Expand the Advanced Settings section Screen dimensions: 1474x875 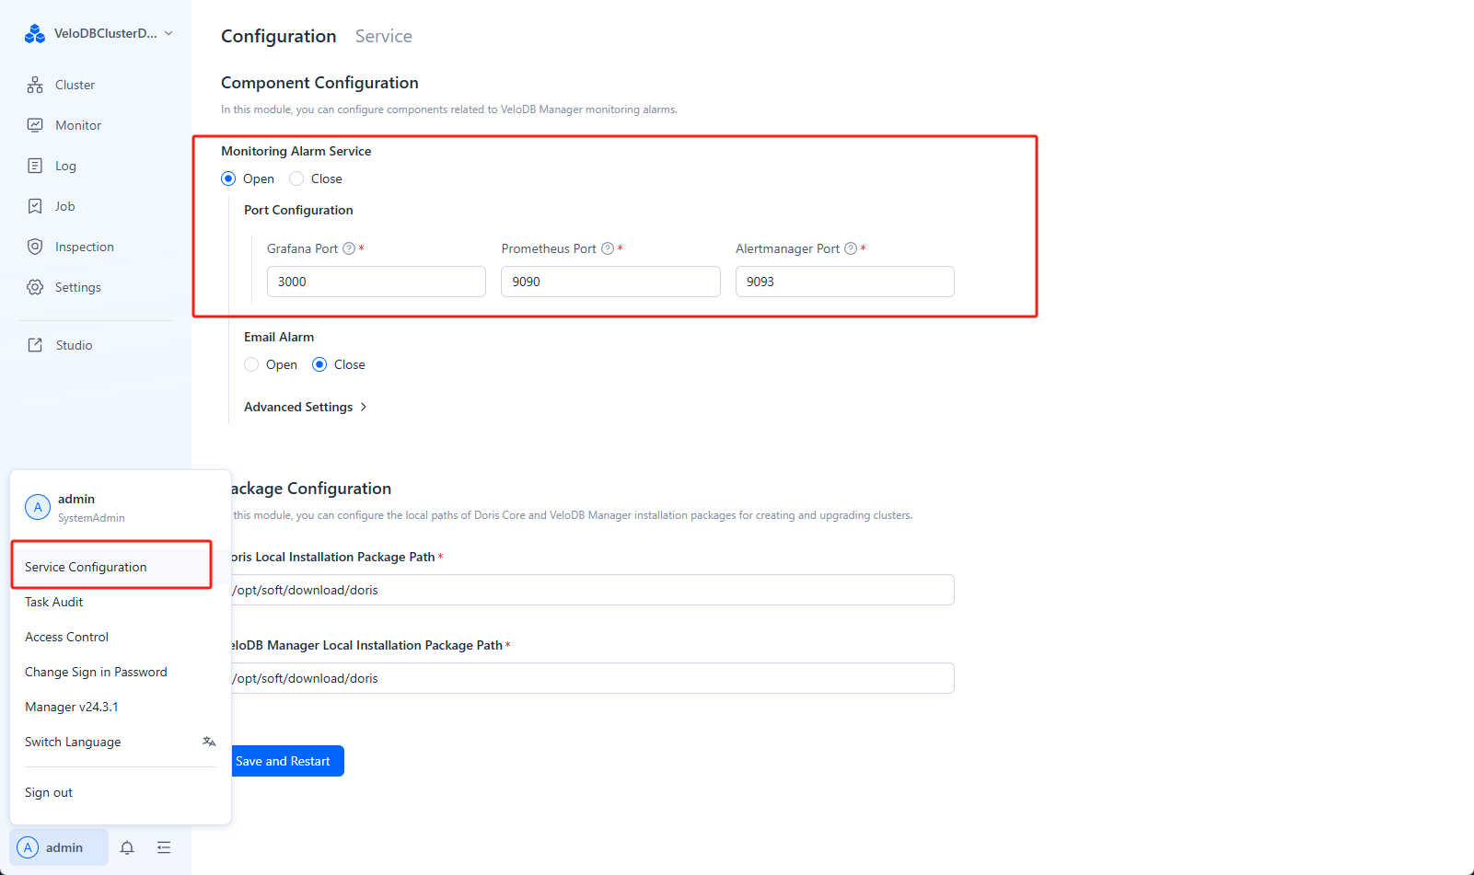coord(305,406)
